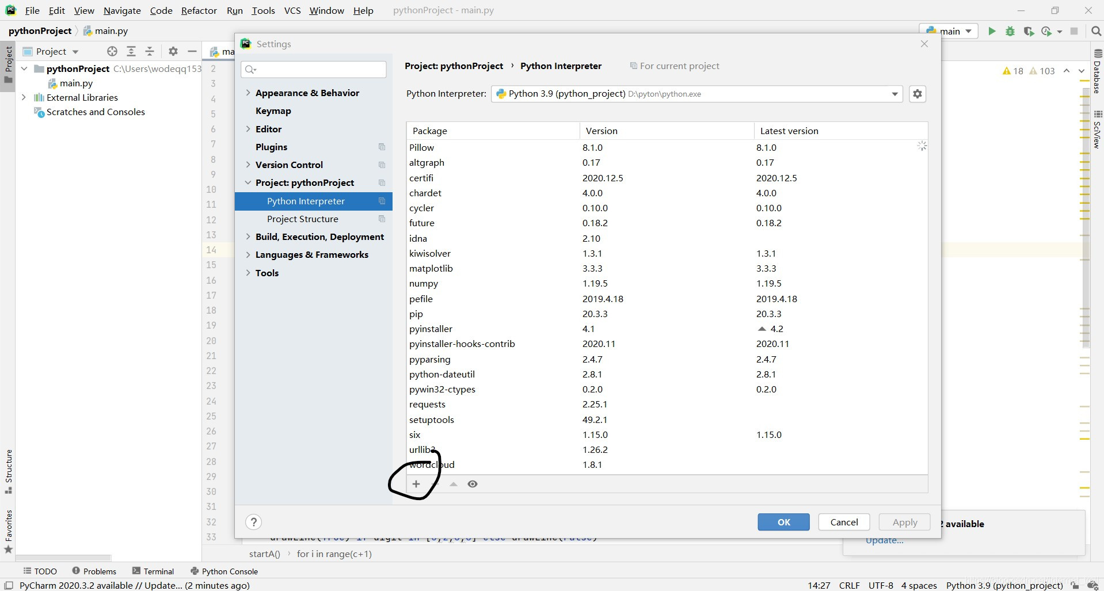The image size is (1104, 591).
Task: Open the Problems tool window tab
Action: (x=94, y=571)
